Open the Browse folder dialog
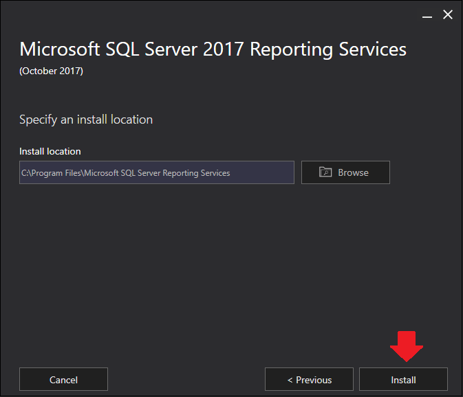Screen dimensions: 463x397 [x=345, y=172]
